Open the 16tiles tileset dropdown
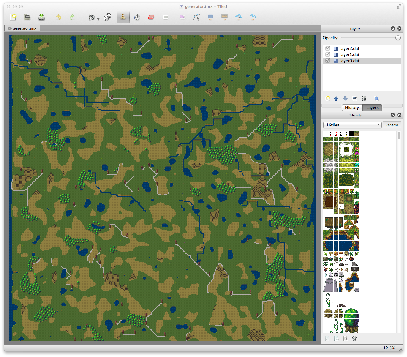407x357 pixels. [x=352, y=125]
